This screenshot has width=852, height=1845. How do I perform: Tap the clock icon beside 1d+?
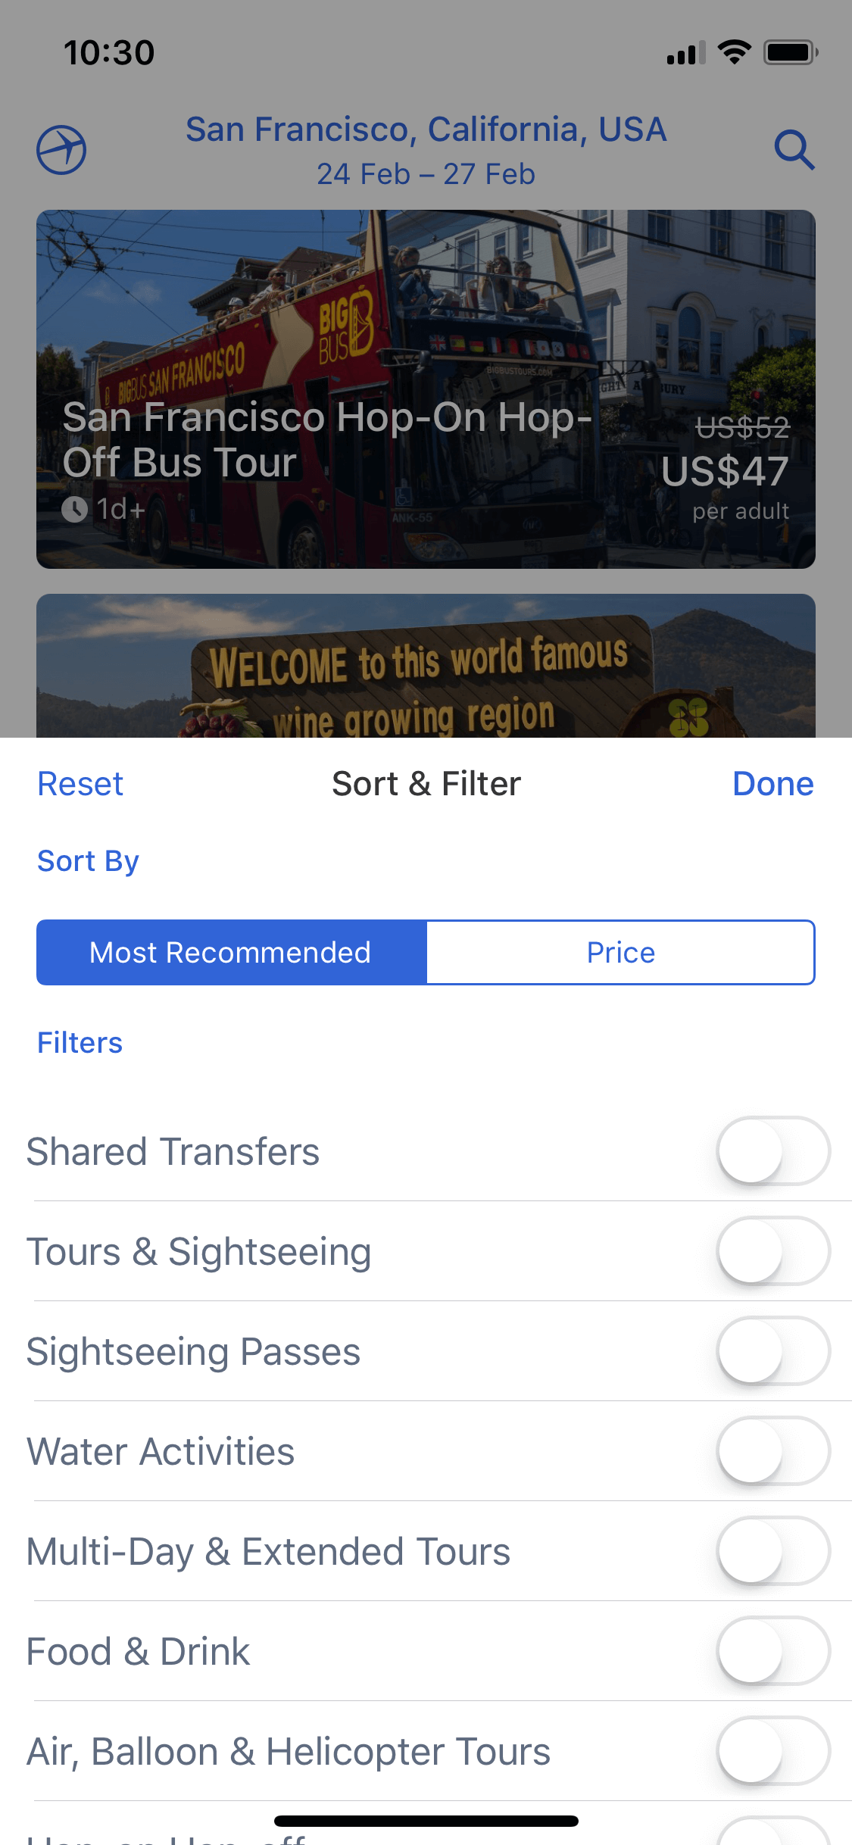pyautogui.click(x=75, y=509)
